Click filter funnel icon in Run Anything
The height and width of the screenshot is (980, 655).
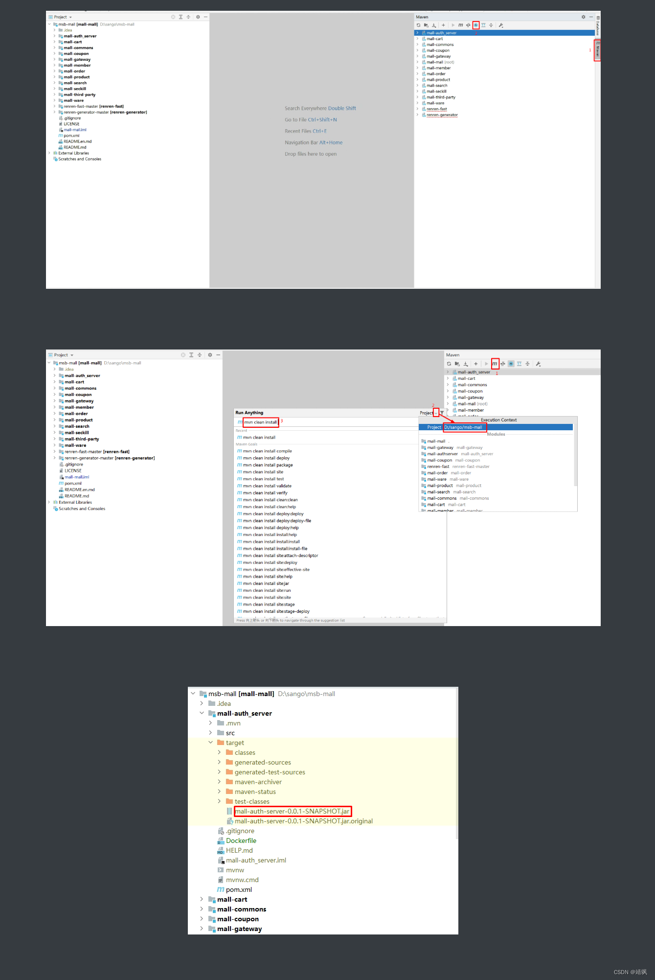point(442,413)
